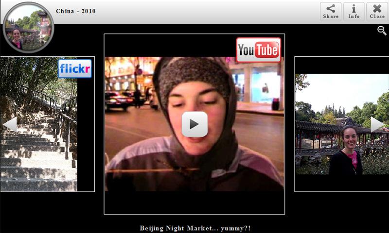Screen dimensions: 389x233
Task: Click empty header bar space beside title
Action: pos(204,12)
